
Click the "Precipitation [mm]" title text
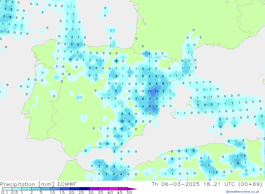tap(27, 184)
